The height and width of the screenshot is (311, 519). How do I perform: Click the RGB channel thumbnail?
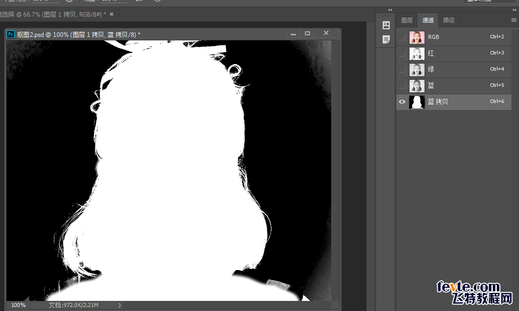[x=417, y=37]
